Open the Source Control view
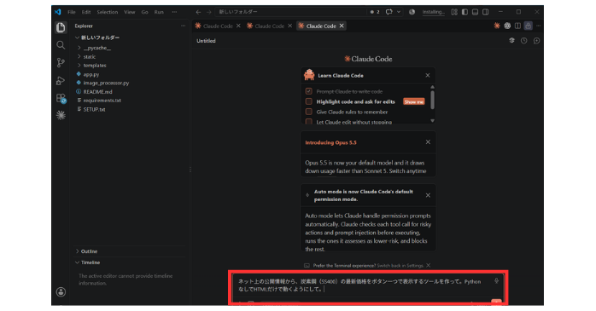Screen dimensions: 596x311 [x=61, y=62]
